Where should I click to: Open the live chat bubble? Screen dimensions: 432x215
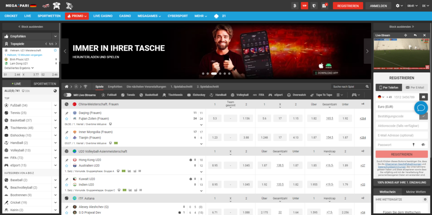coord(421,108)
